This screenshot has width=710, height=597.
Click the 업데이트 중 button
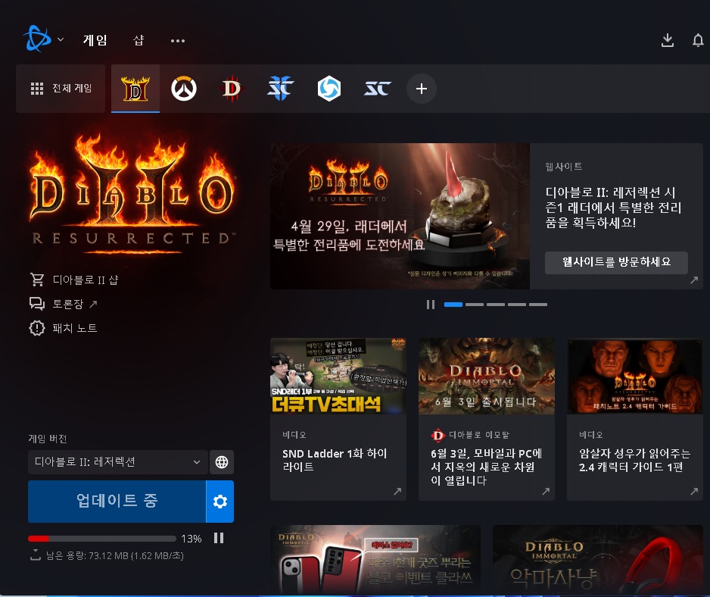pyautogui.click(x=117, y=501)
